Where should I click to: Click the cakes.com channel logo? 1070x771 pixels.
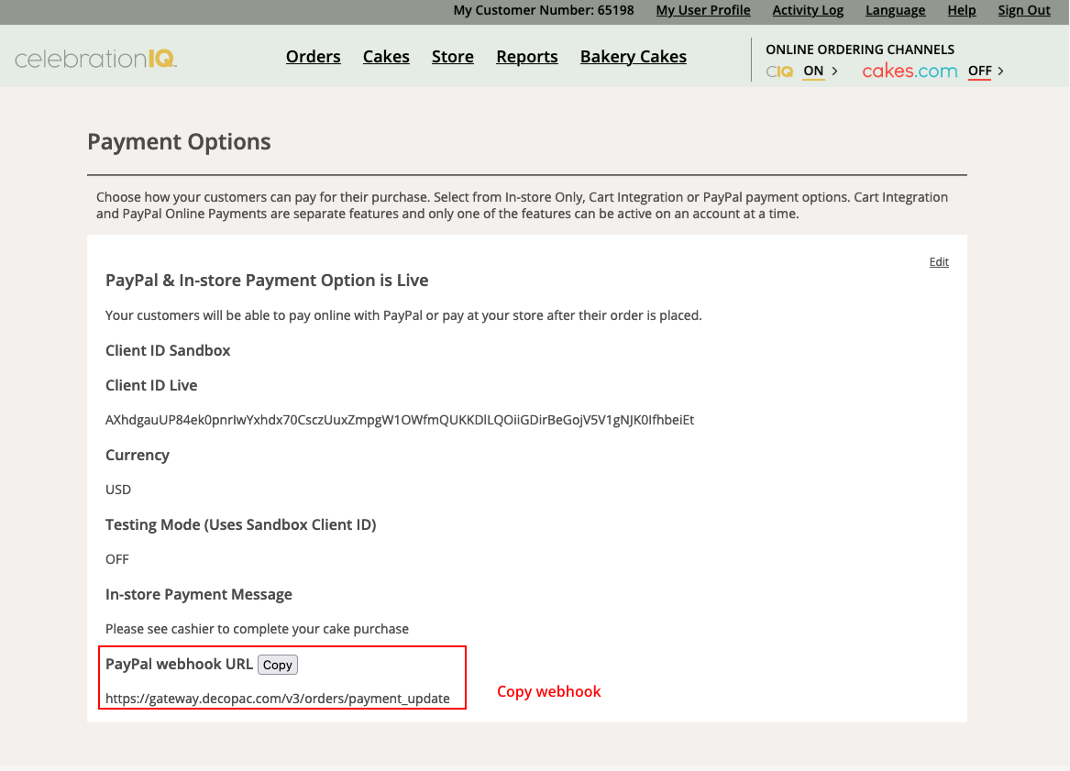(910, 72)
